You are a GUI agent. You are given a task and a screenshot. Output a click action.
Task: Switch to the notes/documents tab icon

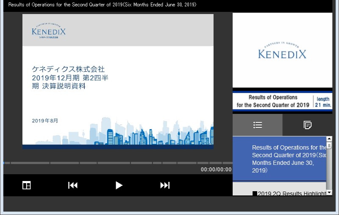pyautogui.click(x=308, y=125)
